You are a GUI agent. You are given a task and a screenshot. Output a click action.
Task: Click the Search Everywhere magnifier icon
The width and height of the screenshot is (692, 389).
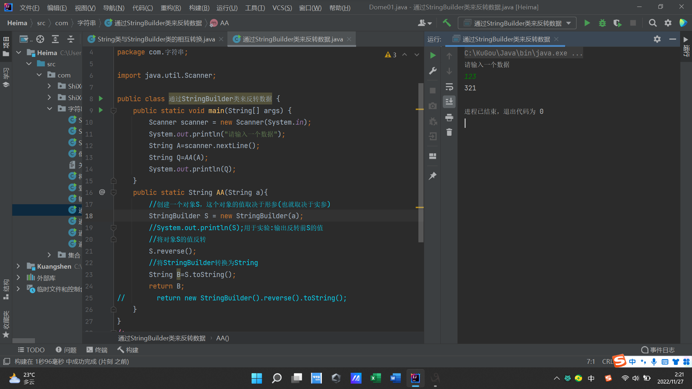pyautogui.click(x=652, y=23)
